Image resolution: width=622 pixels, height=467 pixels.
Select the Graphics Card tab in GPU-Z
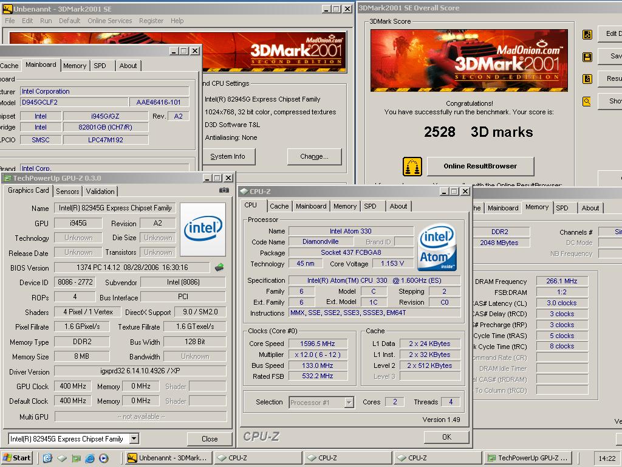coord(28,190)
